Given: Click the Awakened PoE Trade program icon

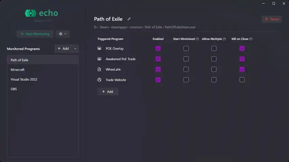Looking at the screenshot, I should (x=99, y=59).
